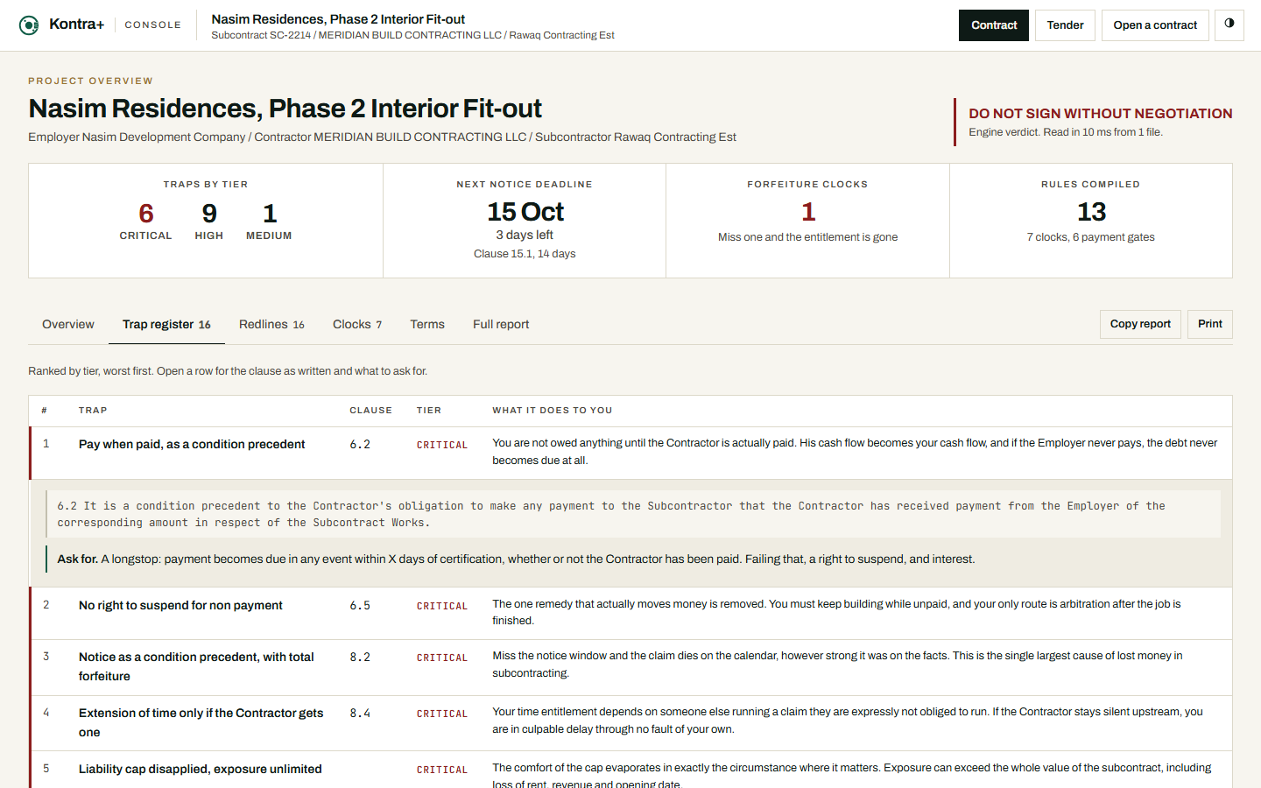The image size is (1261, 788).
Task: Click the Print button
Action: coord(1210,324)
